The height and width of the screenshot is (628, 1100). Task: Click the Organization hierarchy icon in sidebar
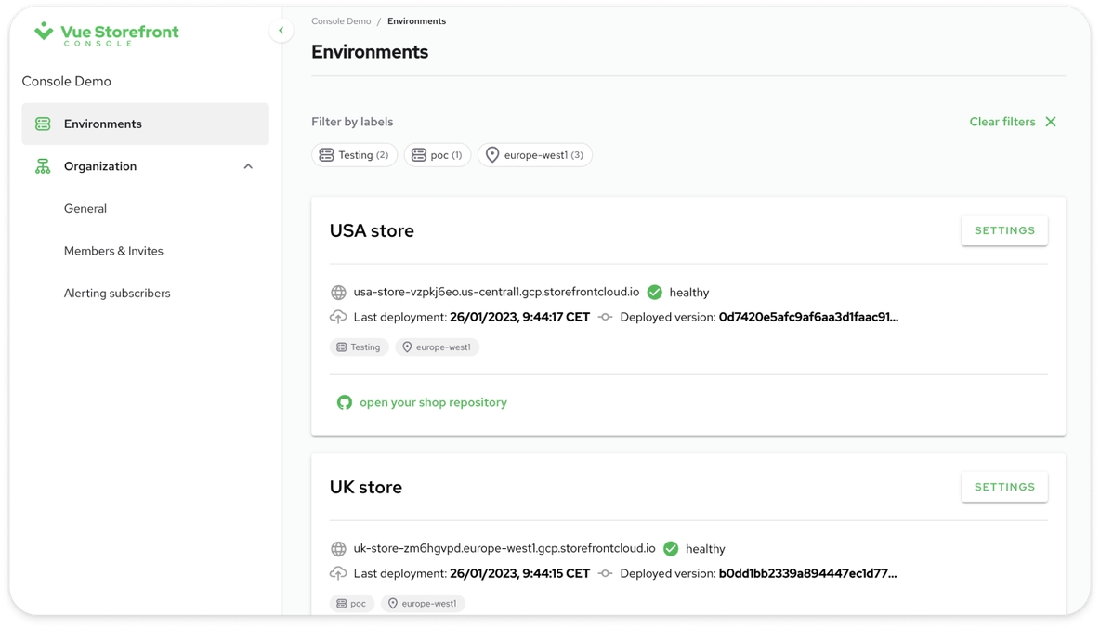pos(43,166)
